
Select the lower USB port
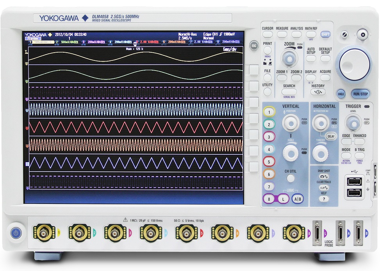(354, 193)
